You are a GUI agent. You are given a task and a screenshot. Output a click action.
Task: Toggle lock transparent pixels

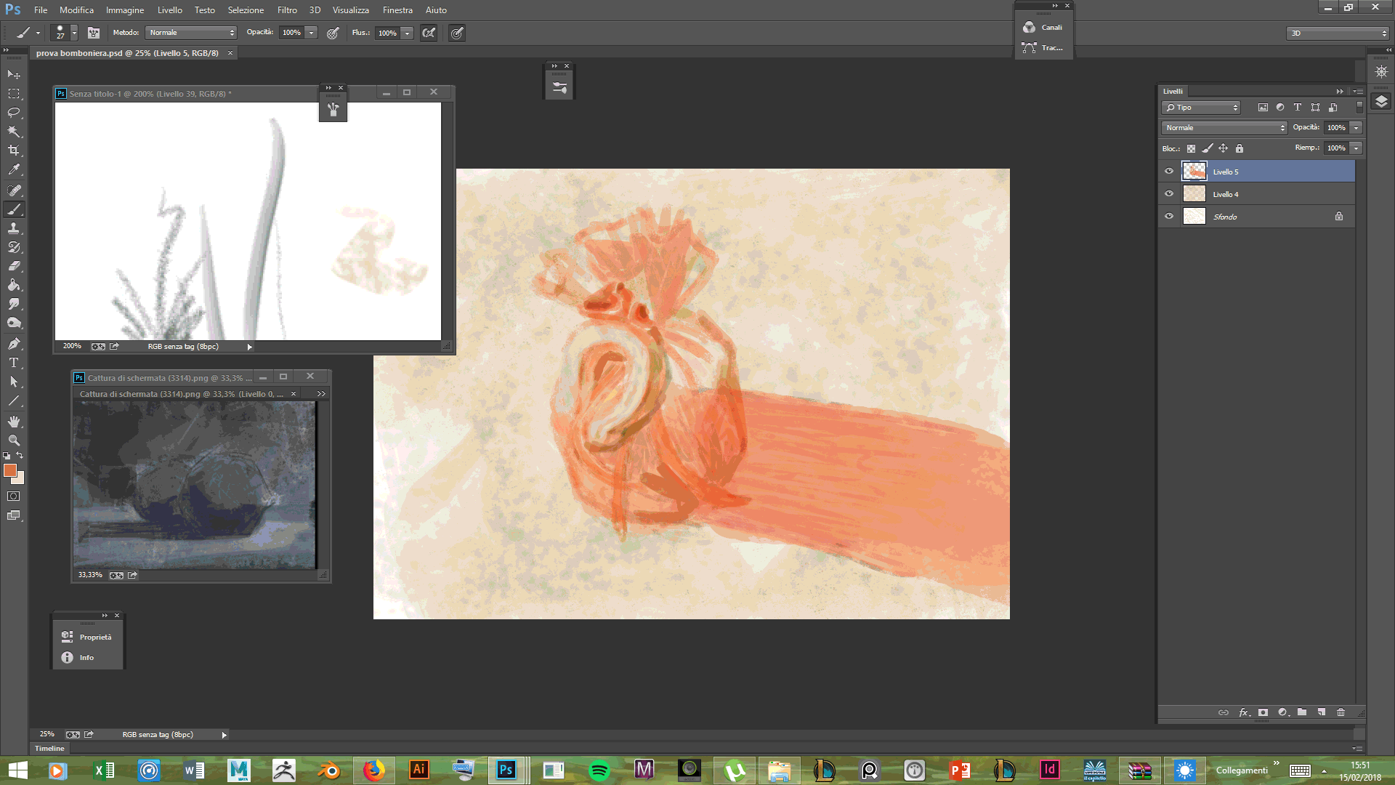click(x=1191, y=148)
